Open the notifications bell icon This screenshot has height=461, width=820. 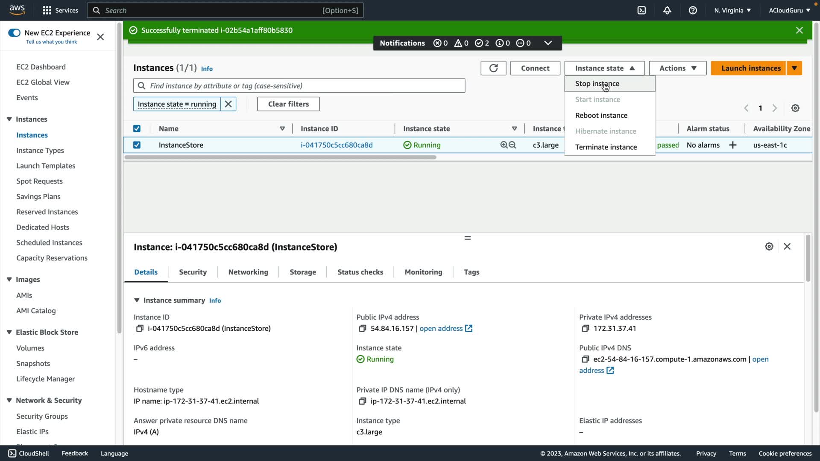point(667,10)
